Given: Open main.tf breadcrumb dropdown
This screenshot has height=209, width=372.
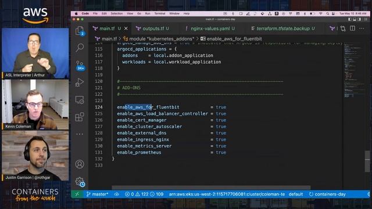Looking at the screenshot, I should 106,39.
